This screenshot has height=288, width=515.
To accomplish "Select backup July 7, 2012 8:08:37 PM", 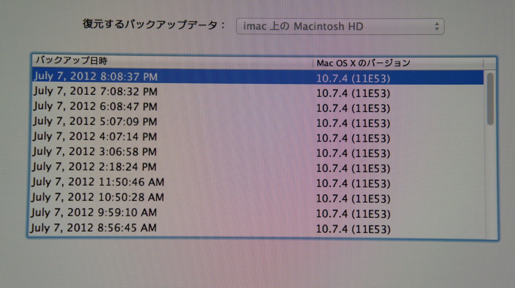I will (257, 77).
